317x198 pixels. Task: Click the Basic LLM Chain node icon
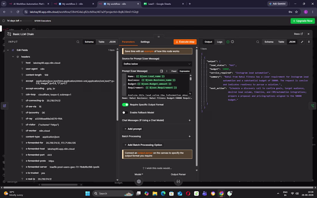tap(9, 34)
